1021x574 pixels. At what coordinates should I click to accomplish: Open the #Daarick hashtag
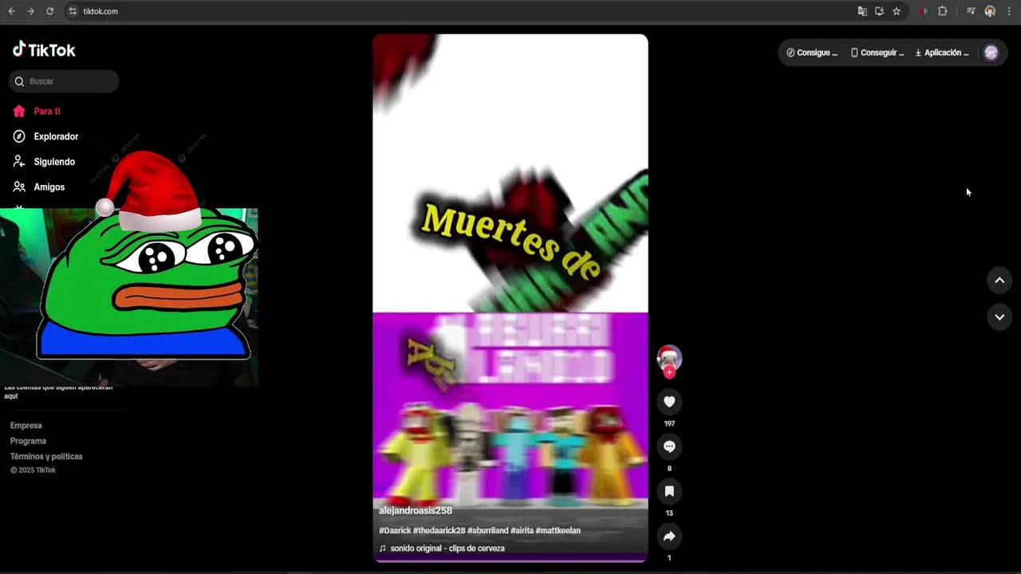tap(394, 530)
